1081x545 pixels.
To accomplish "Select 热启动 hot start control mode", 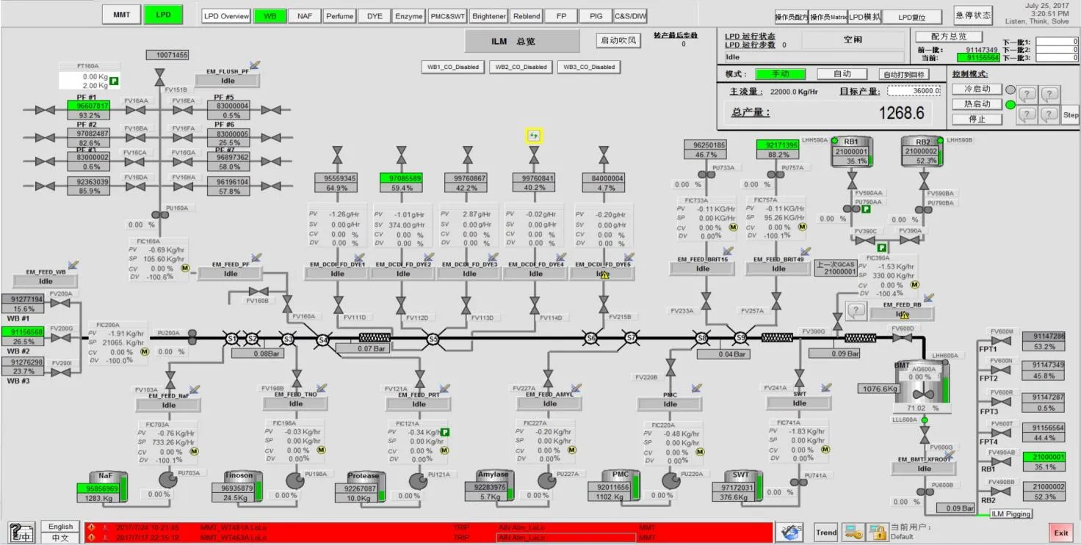I will pos(977,104).
